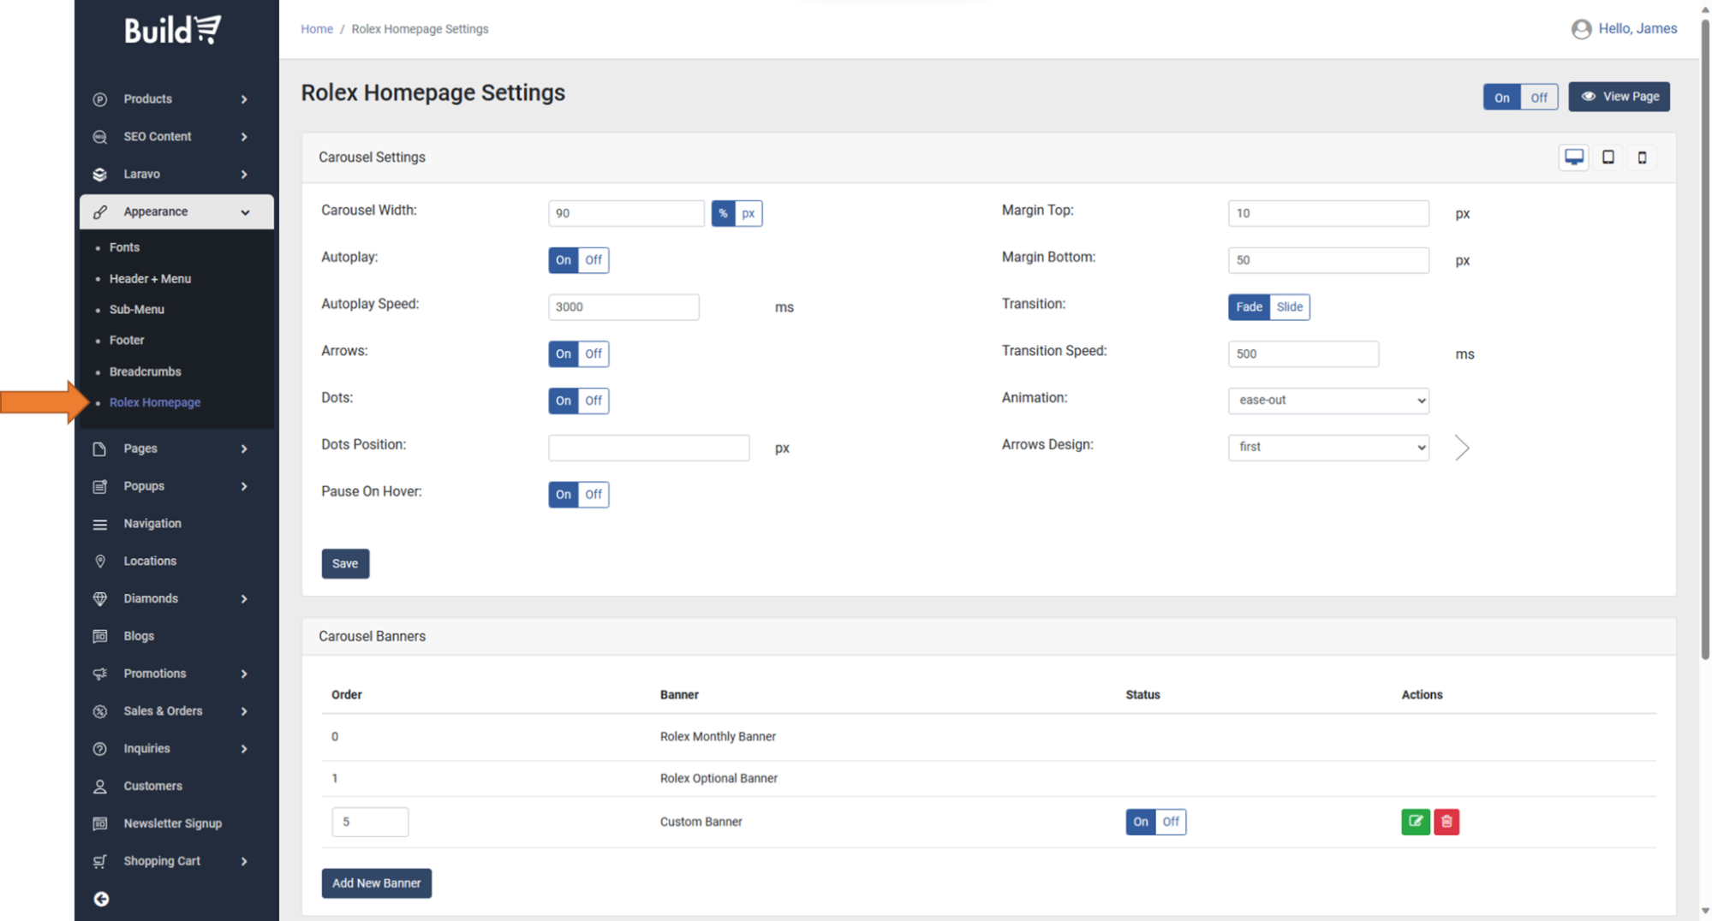1712x921 pixels.
Task: Disable Pause On Hover toggle
Action: point(594,495)
